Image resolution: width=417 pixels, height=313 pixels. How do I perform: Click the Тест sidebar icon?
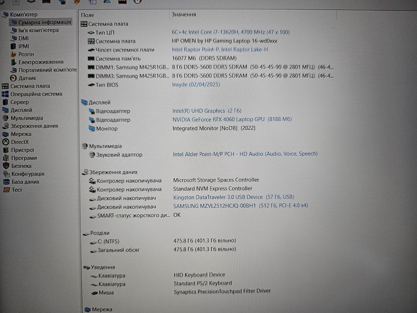[x=6, y=190]
